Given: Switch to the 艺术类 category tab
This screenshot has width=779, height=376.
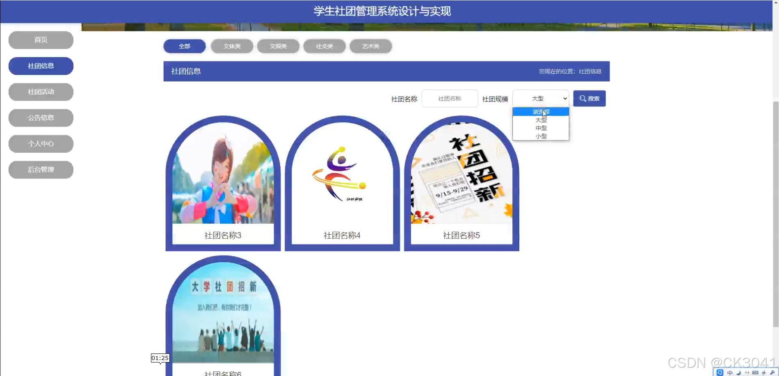Looking at the screenshot, I should pyautogui.click(x=370, y=46).
